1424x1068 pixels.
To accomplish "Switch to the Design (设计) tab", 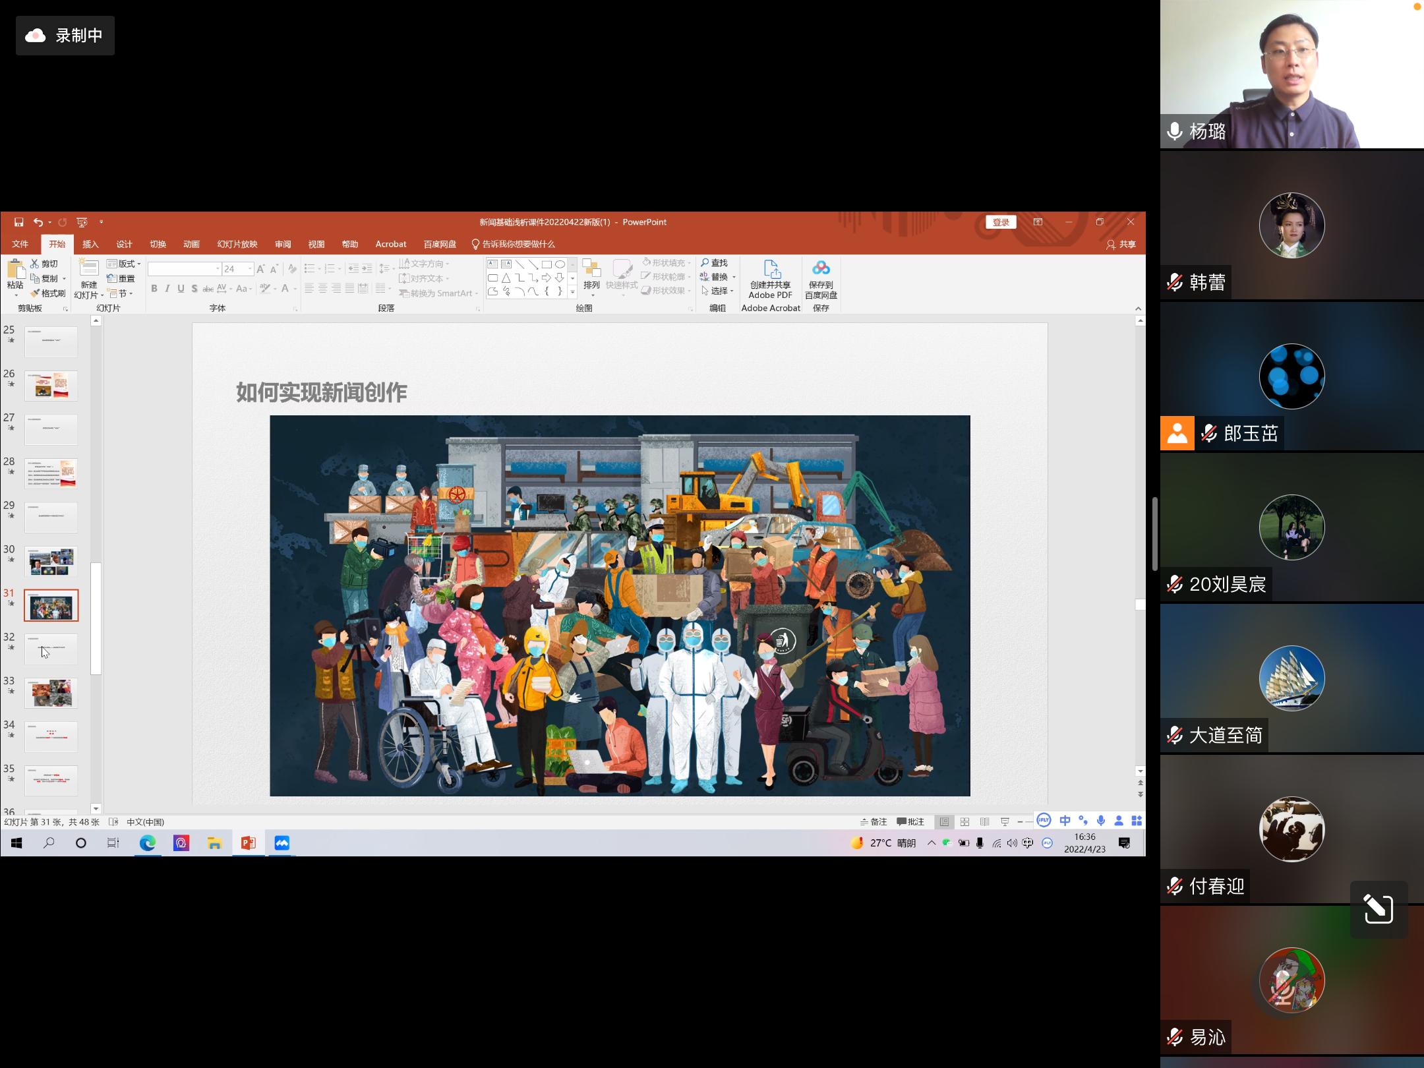I will point(124,244).
